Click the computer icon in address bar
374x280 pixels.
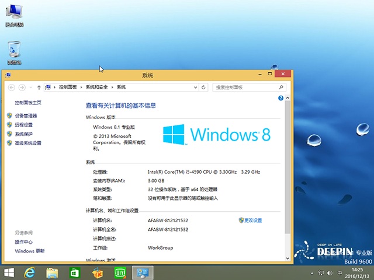click(x=48, y=87)
